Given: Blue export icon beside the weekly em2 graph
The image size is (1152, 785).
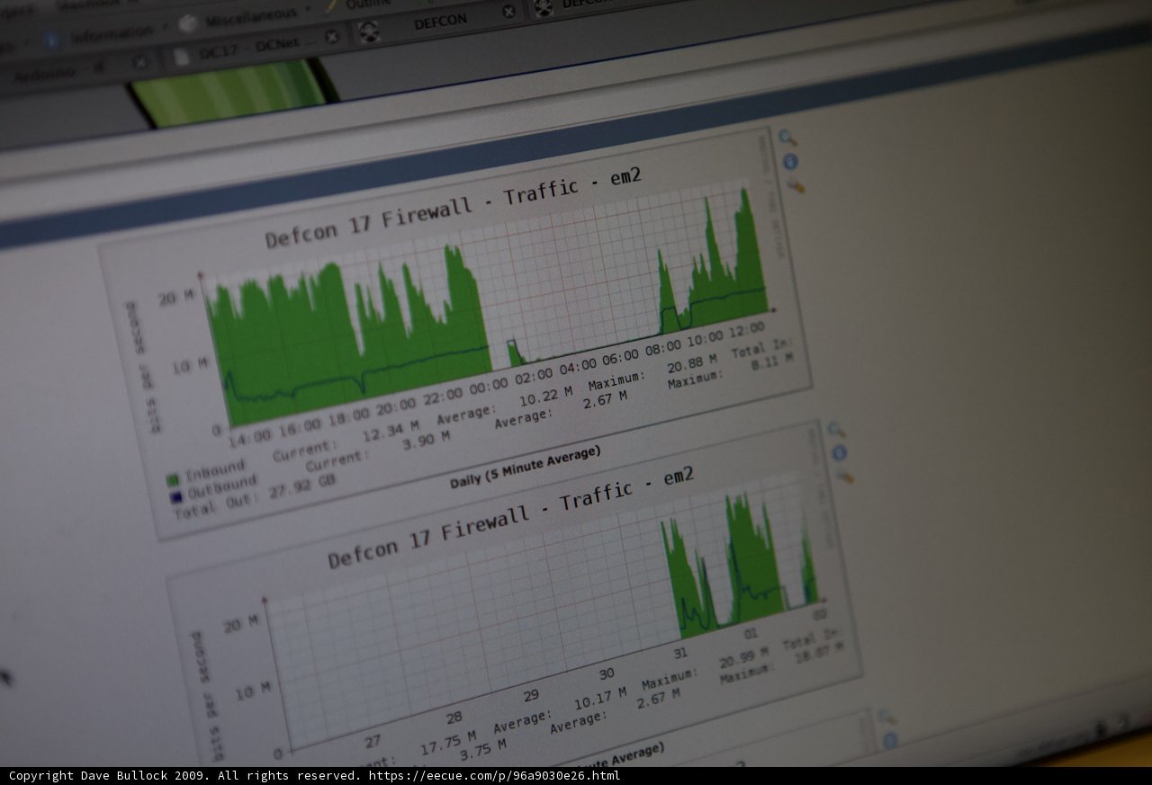Looking at the screenshot, I should tap(840, 452).
